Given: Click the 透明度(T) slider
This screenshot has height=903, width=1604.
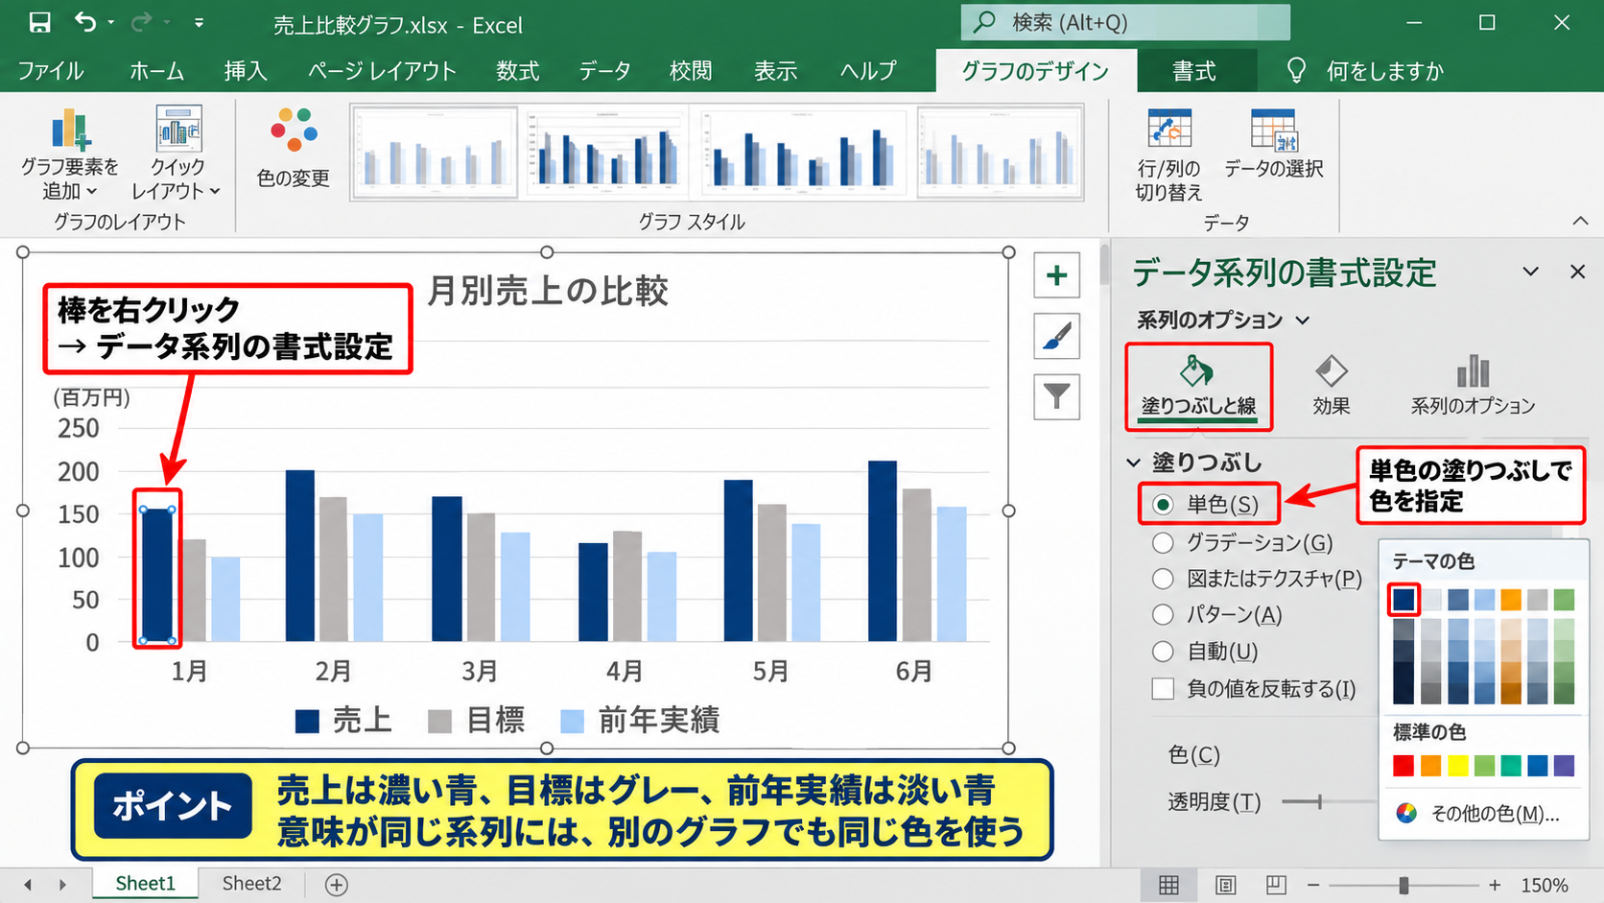Looking at the screenshot, I should (x=1328, y=801).
